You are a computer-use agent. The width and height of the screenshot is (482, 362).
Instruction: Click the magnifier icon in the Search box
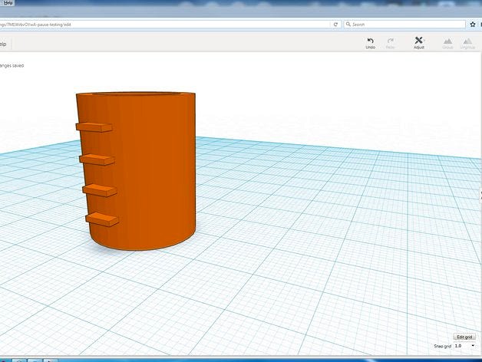[348, 24]
